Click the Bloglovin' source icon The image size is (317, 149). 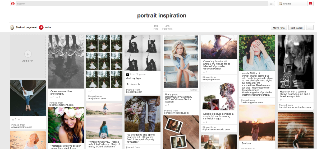point(128,74)
